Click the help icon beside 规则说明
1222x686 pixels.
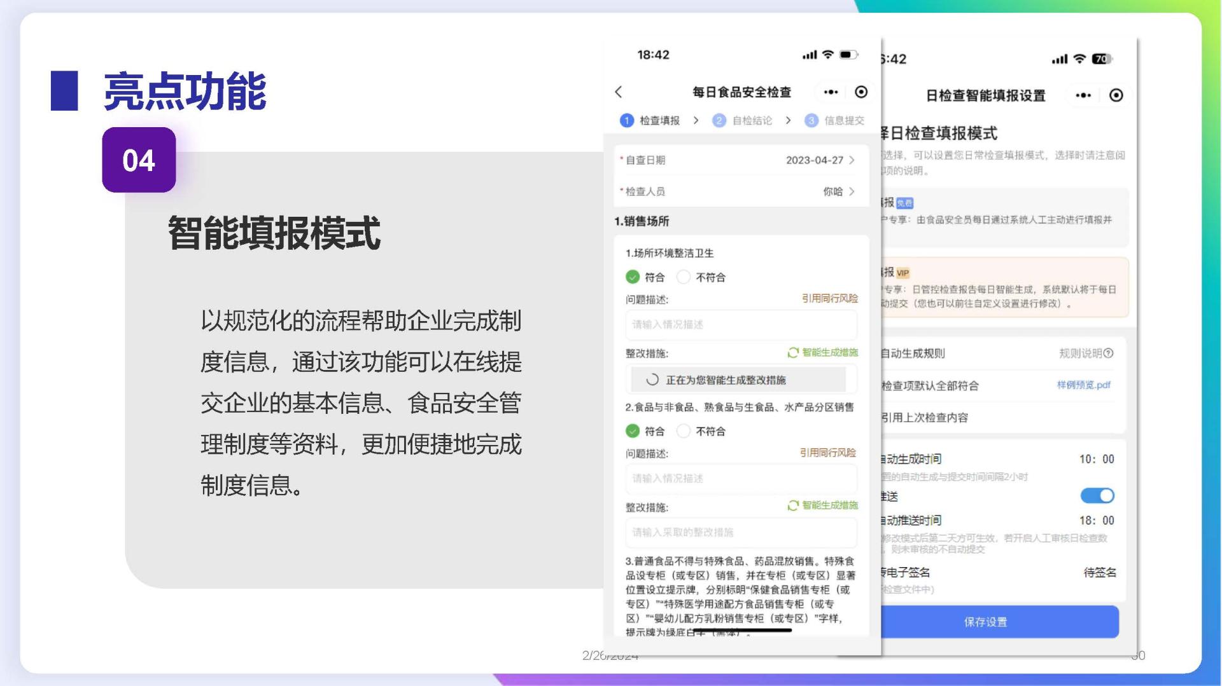click(1109, 353)
